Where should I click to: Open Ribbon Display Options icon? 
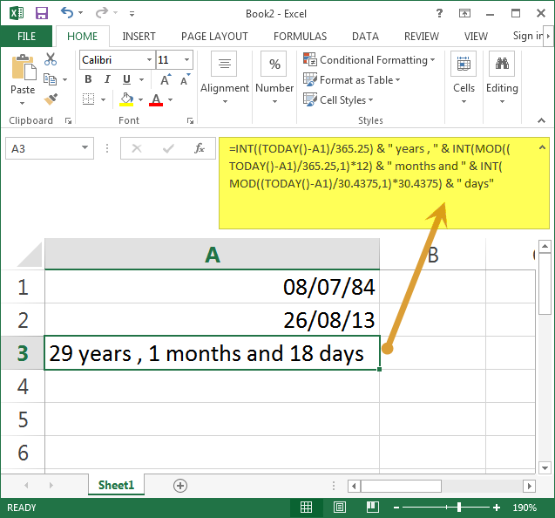tap(464, 13)
